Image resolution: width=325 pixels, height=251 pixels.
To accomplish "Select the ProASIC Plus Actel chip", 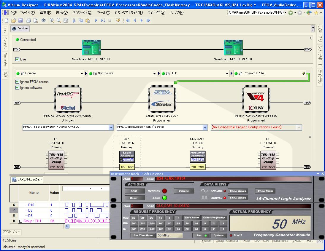I will [68, 99].
